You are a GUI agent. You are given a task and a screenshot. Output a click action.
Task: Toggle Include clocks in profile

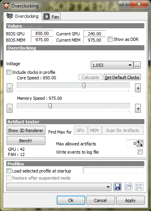coord(9,72)
